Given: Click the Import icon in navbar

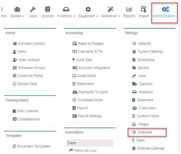Looking at the screenshot, I should click(144, 10).
